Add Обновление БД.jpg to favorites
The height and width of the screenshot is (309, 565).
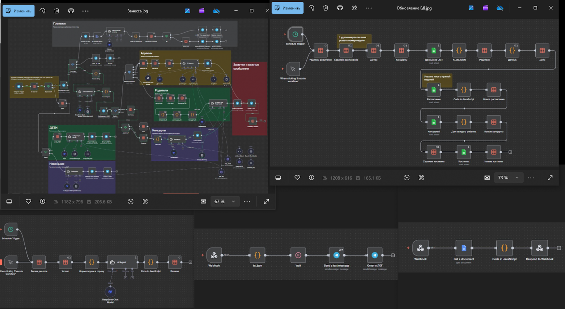click(297, 178)
